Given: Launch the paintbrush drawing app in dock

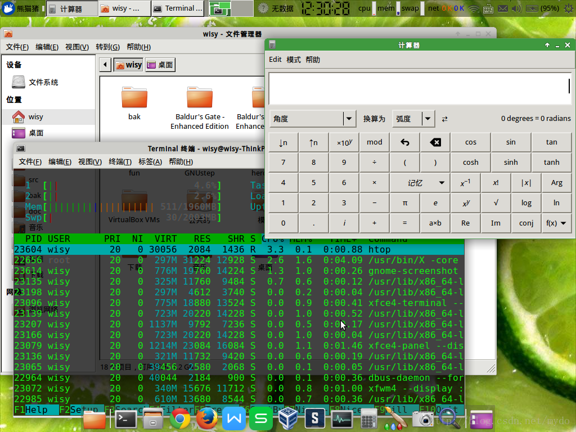Looking at the screenshot, I should 395,419.
